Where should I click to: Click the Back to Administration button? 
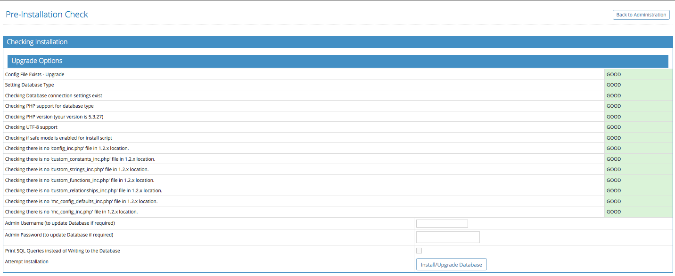[641, 15]
